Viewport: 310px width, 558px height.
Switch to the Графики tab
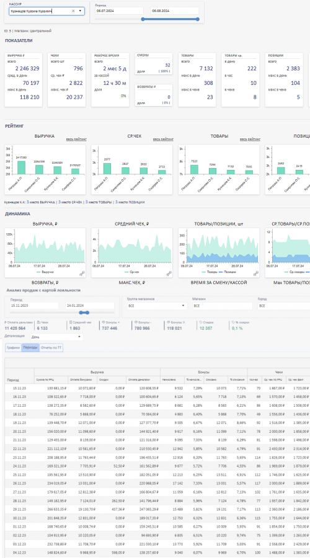(14, 348)
